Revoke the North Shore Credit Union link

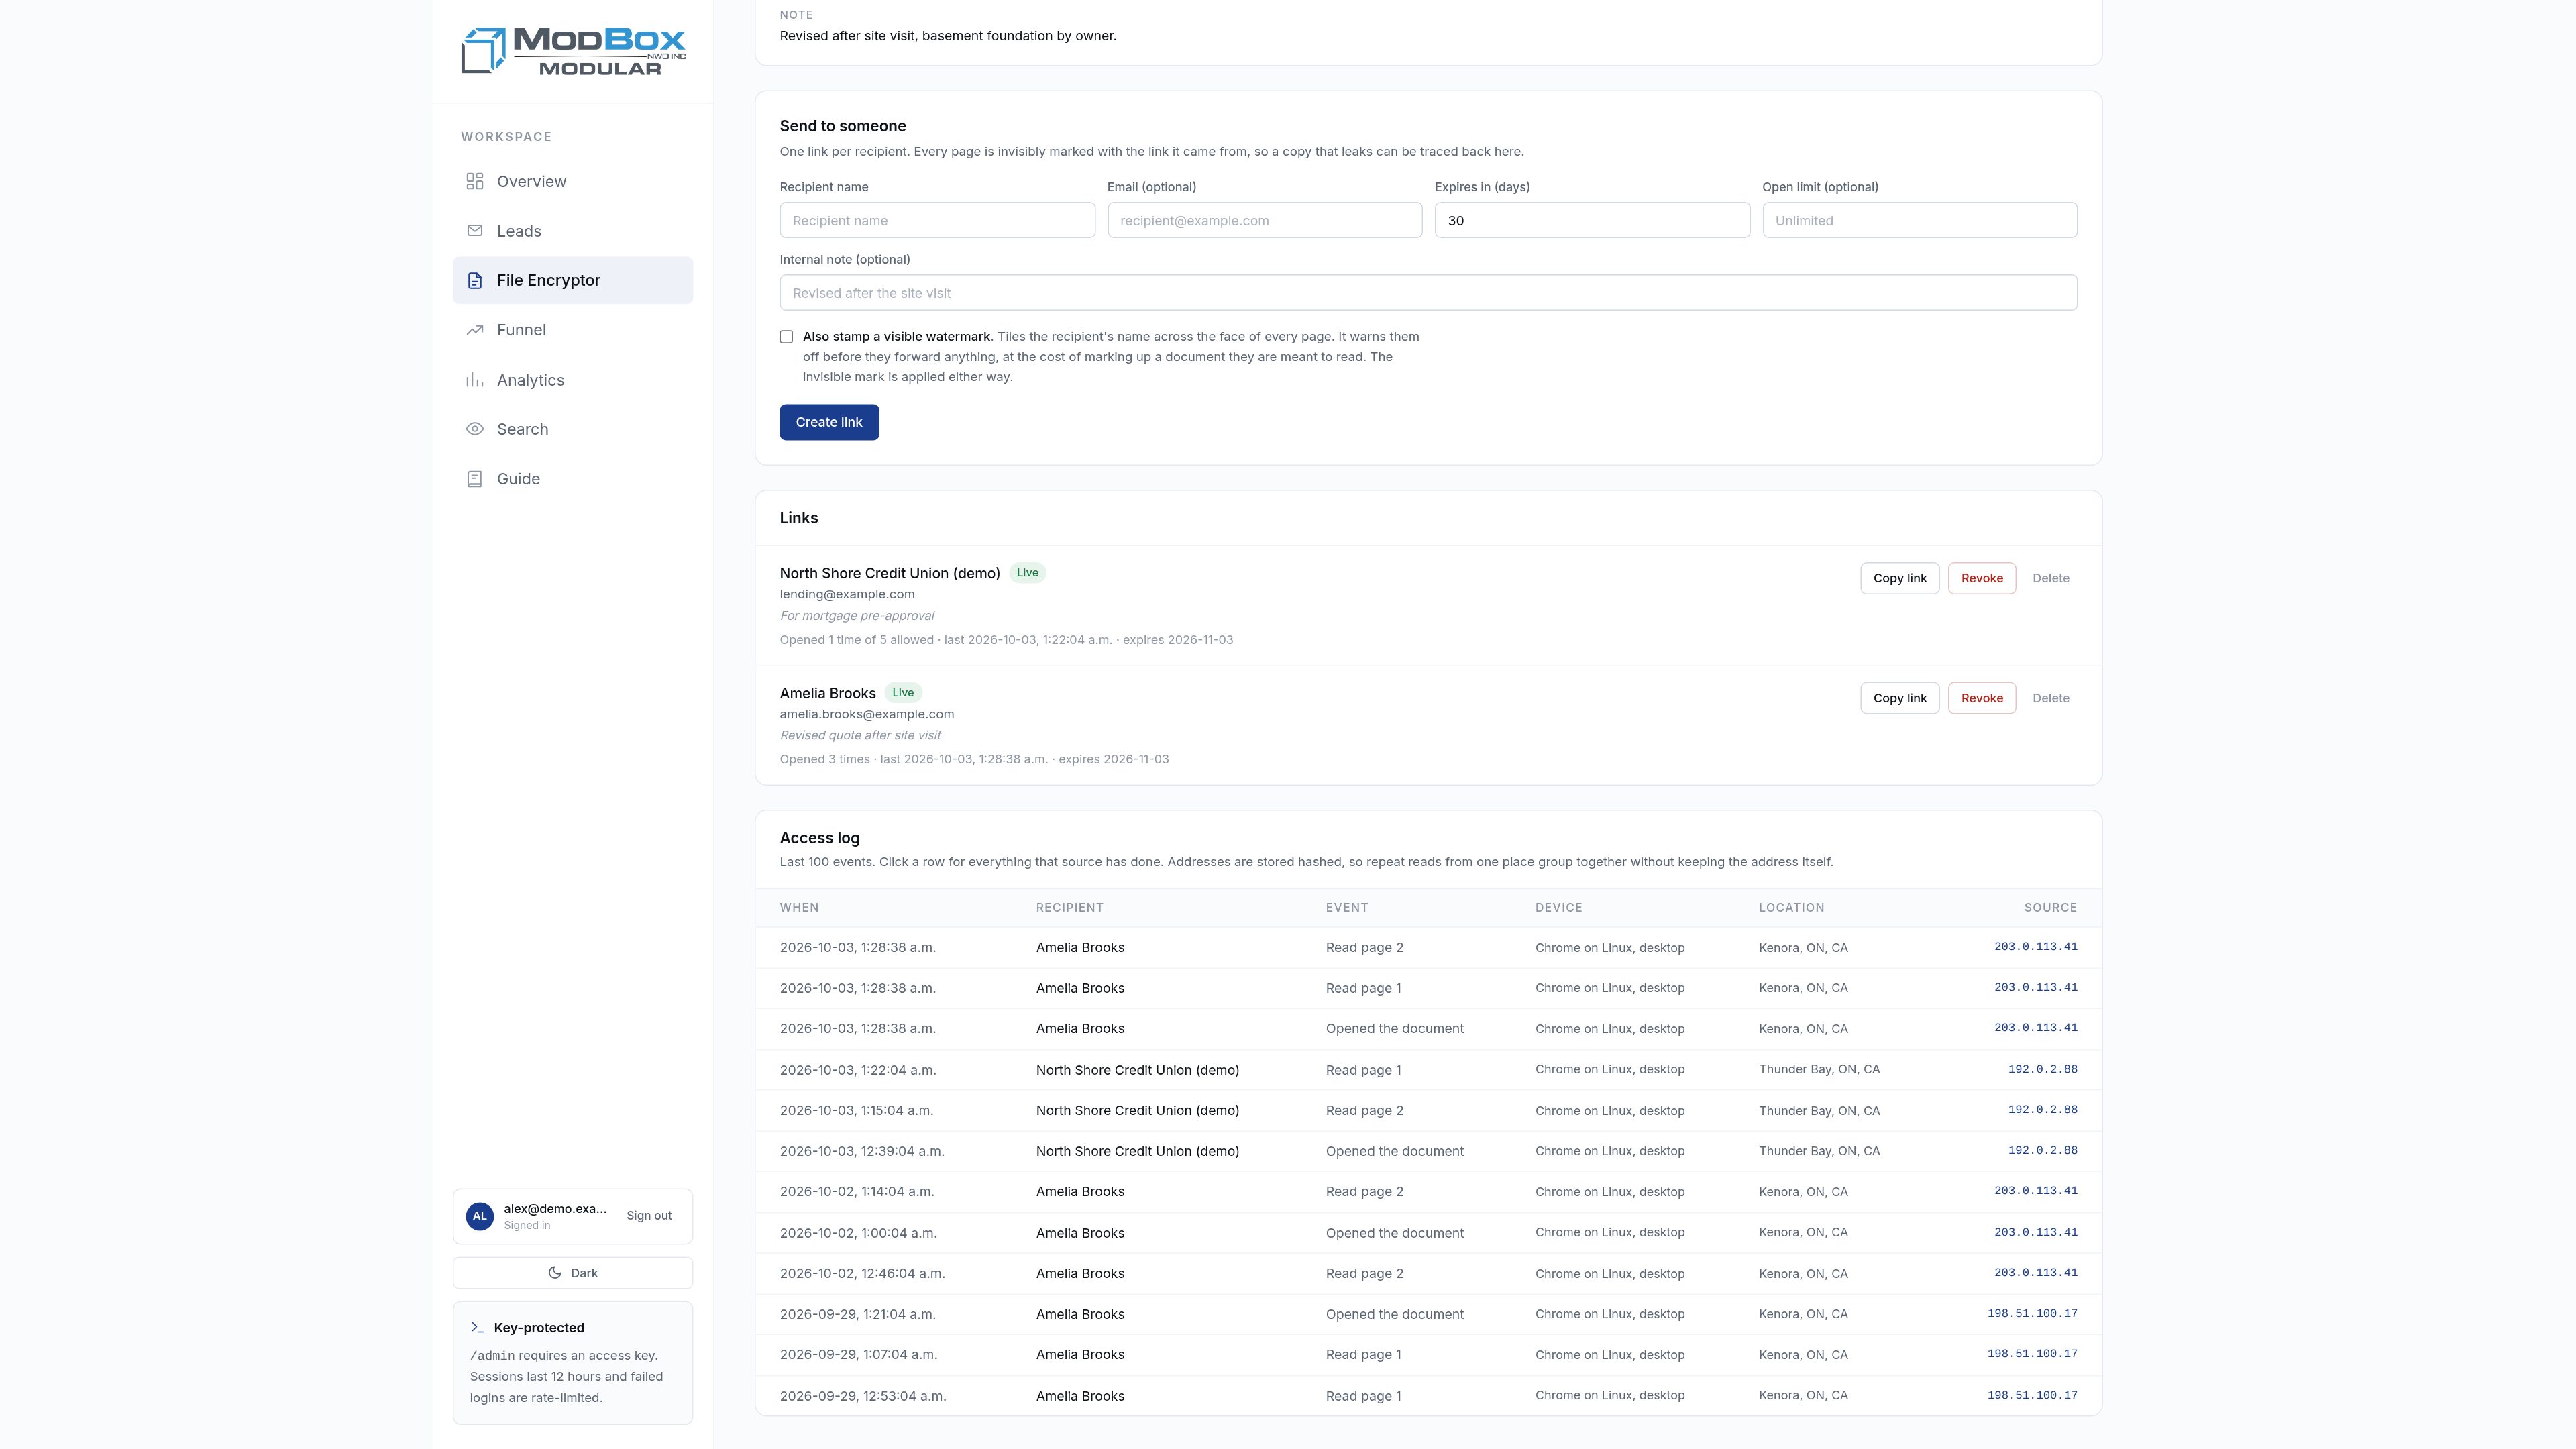(x=1981, y=578)
